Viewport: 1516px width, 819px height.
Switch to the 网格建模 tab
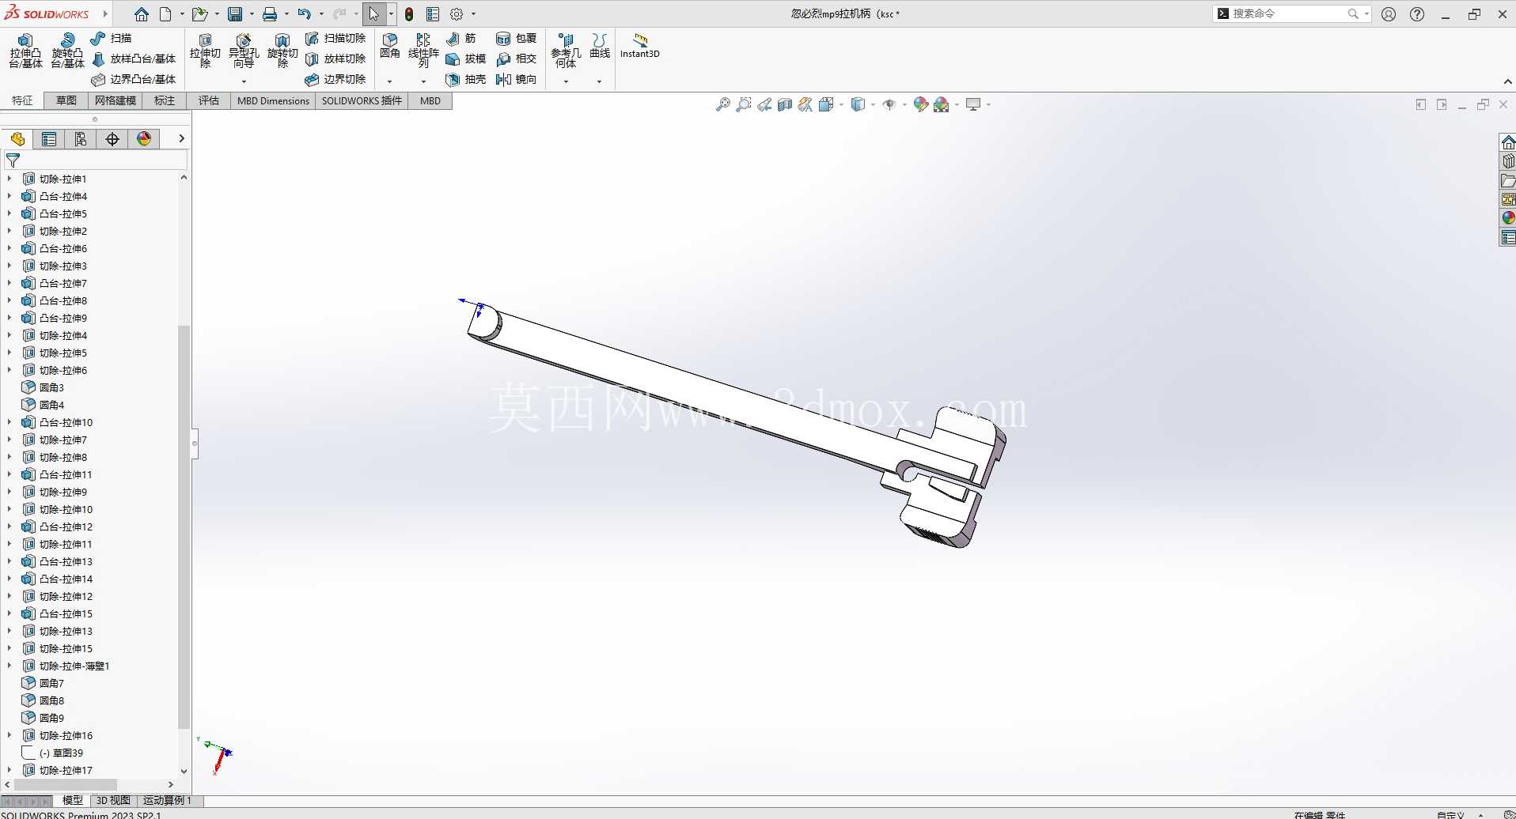tap(116, 100)
